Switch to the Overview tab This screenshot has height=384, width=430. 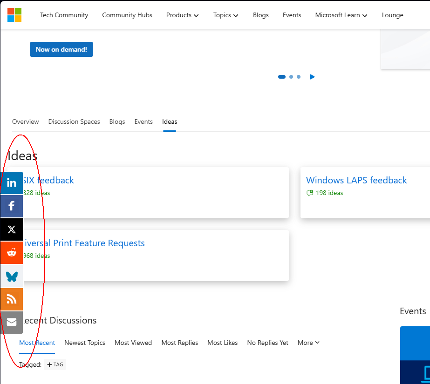coord(26,121)
